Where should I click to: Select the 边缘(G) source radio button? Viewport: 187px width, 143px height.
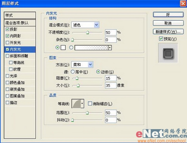tap(98, 72)
